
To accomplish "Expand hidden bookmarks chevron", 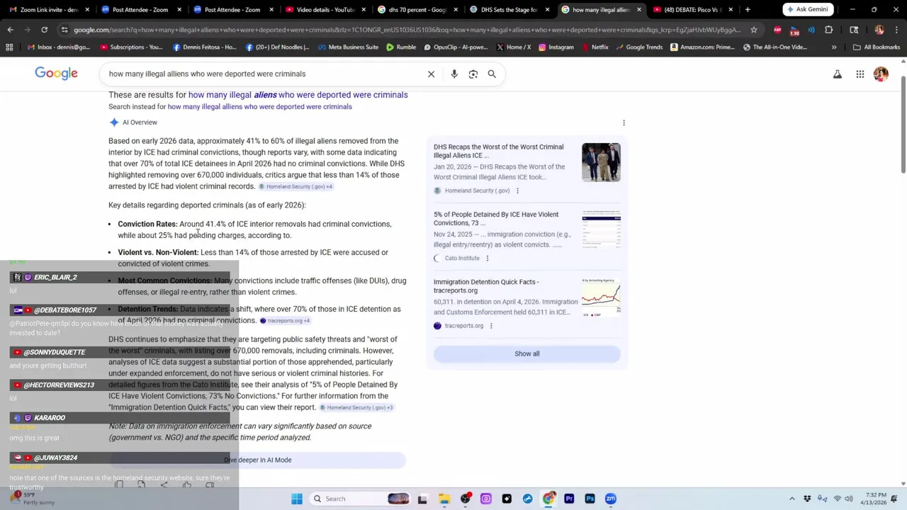I will pos(834,47).
